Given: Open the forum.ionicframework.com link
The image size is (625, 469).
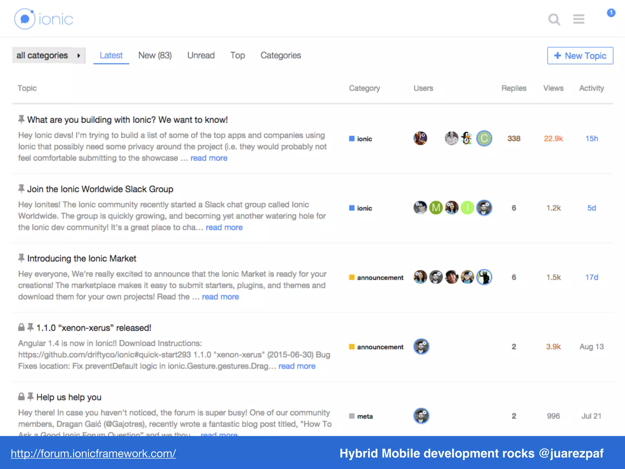Looking at the screenshot, I should (x=93, y=453).
